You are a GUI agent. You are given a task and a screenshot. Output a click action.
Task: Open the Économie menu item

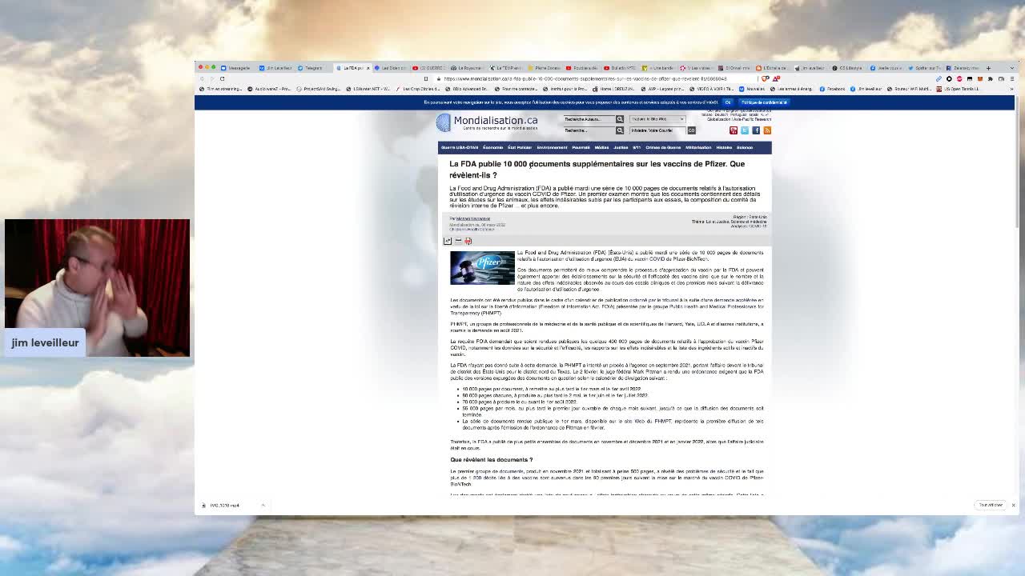(x=492, y=147)
